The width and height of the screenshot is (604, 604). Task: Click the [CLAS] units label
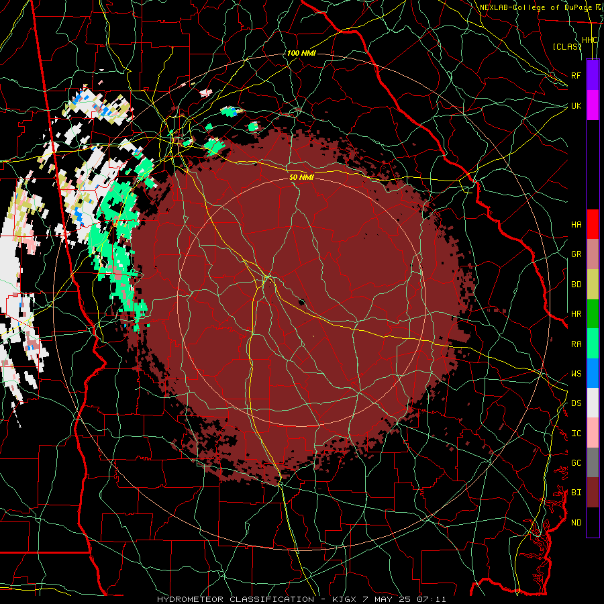(x=566, y=47)
